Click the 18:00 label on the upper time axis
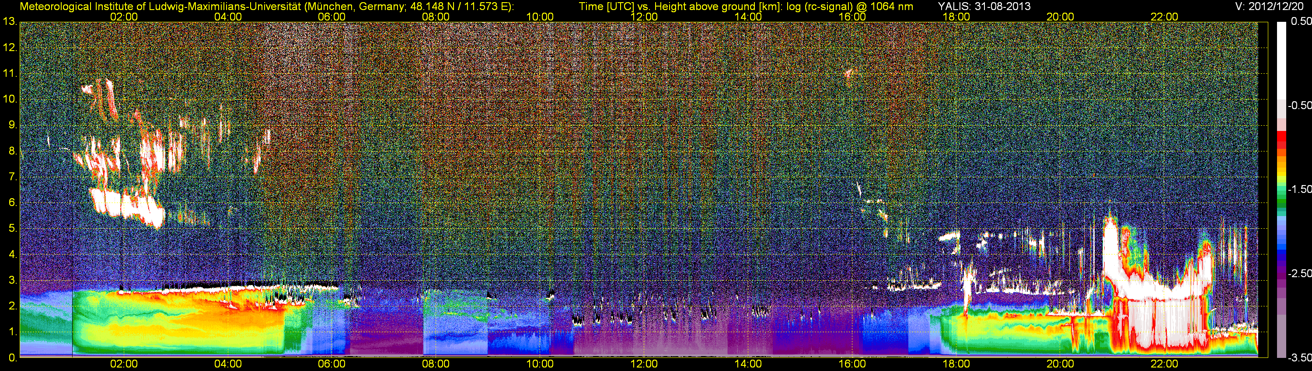The width and height of the screenshot is (1312, 371). pyautogui.click(x=956, y=17)
